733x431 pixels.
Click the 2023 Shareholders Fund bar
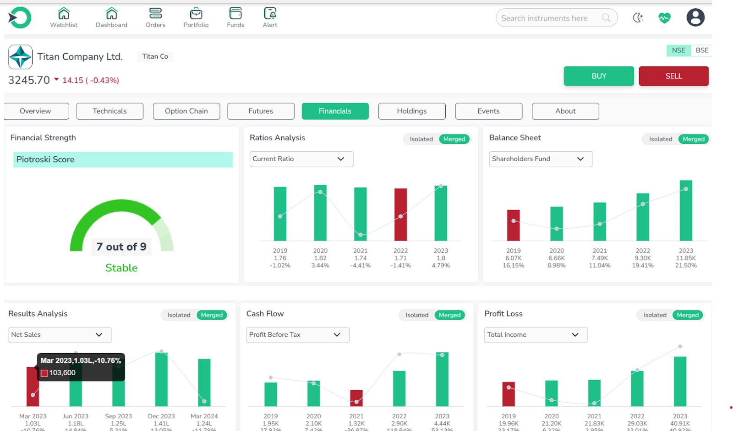pyautogui.click(x=686, y=211)
